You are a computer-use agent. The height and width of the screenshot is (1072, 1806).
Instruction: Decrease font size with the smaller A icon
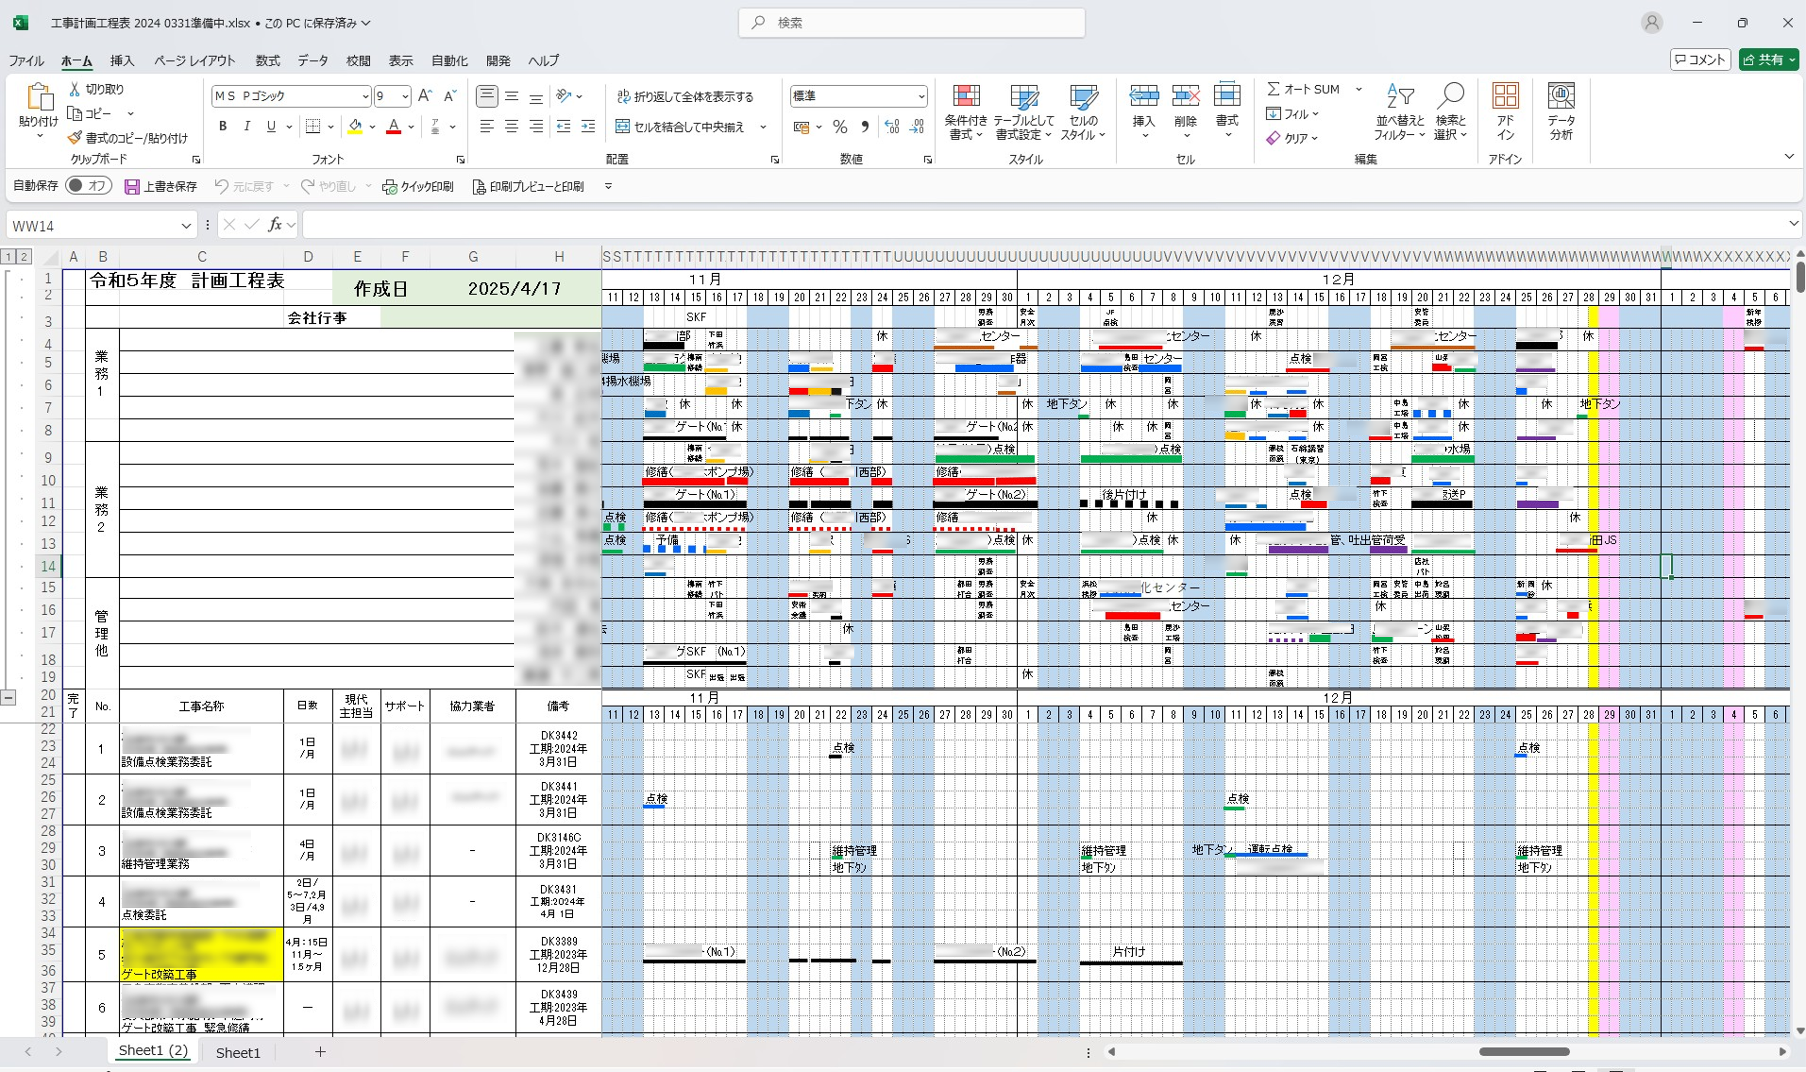pos(450,95)
